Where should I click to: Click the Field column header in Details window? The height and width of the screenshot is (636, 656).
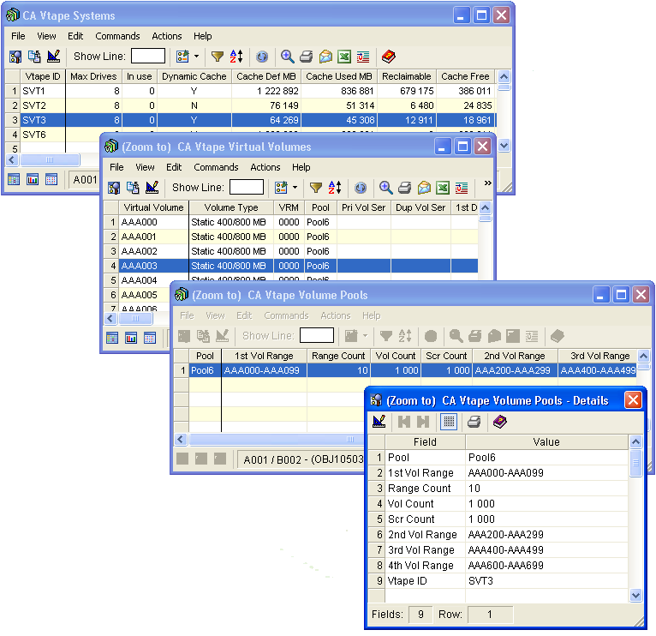[425, 441]
